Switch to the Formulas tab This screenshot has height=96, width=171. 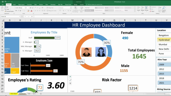[29, 5]
